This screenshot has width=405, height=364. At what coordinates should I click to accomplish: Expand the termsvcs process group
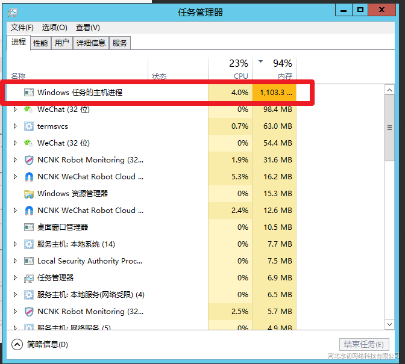click(x=15, y=126)
